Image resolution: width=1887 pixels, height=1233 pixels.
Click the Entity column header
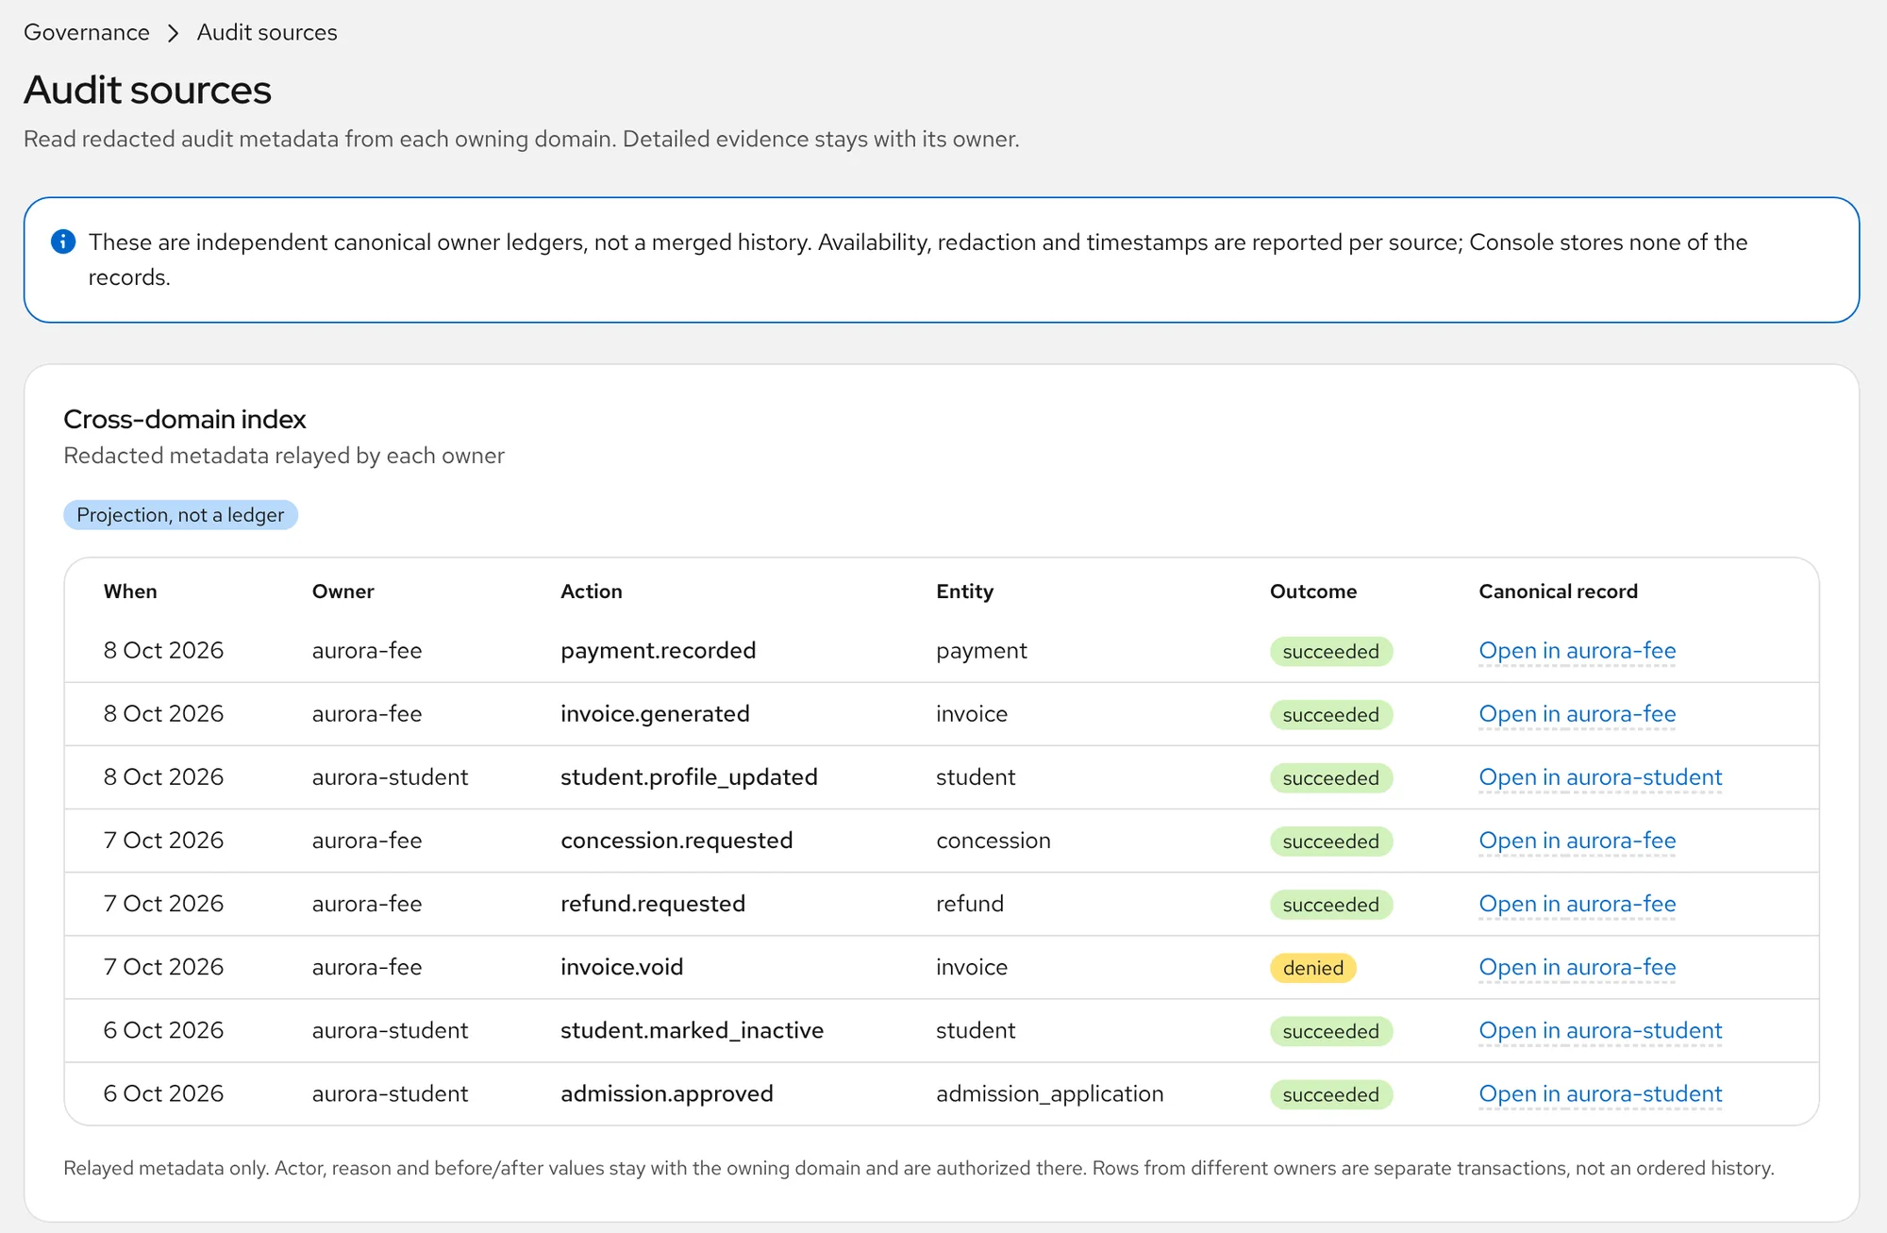(964, 592)
